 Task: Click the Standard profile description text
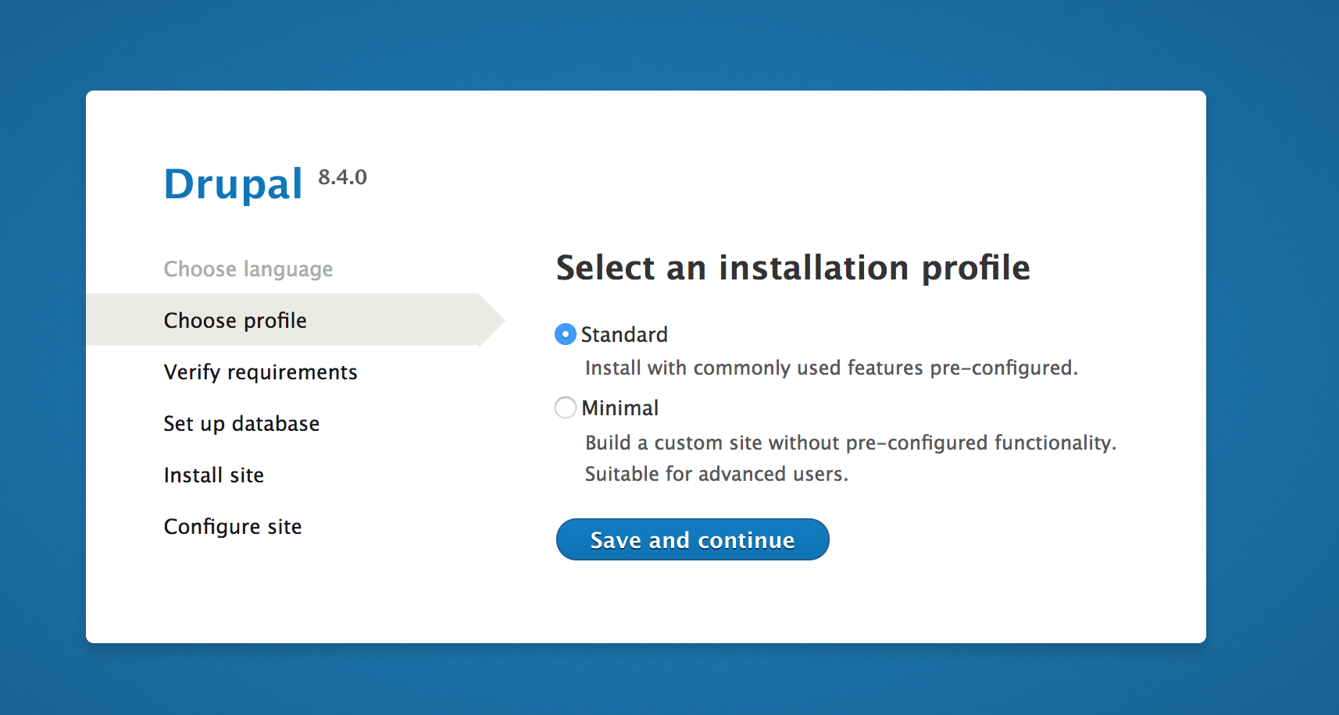(831, 368)
